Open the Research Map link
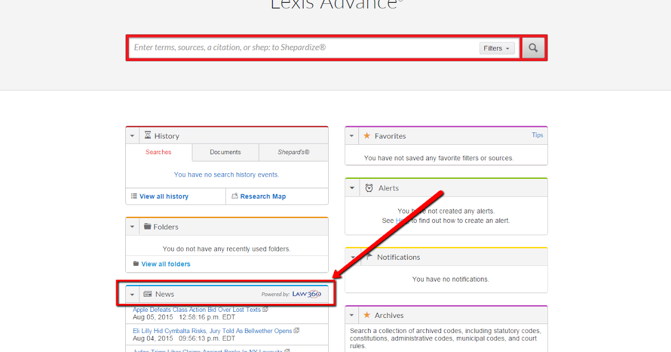This screenshot has height=352, width=671. (263, 197)
